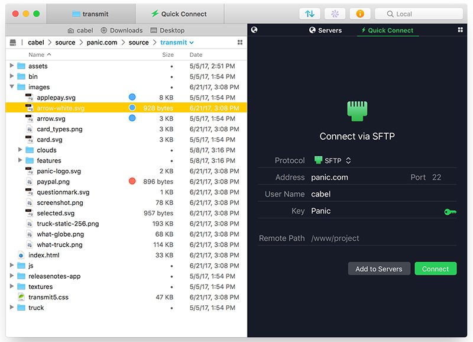This screenshot has width=473, height=342.
Task: Open the cabel home favorite
Action: [x=80, y=31]
